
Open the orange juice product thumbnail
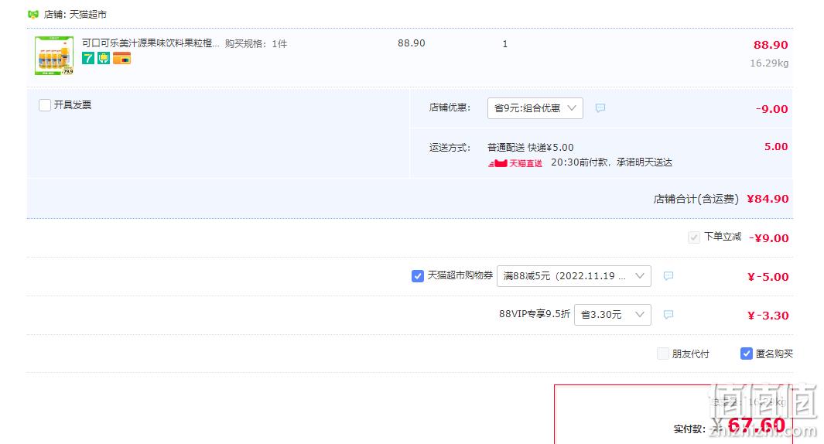pos(54,56)
